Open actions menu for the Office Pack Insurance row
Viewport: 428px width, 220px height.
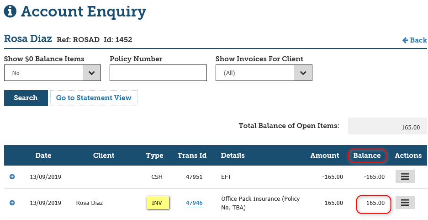pos(404,203)
